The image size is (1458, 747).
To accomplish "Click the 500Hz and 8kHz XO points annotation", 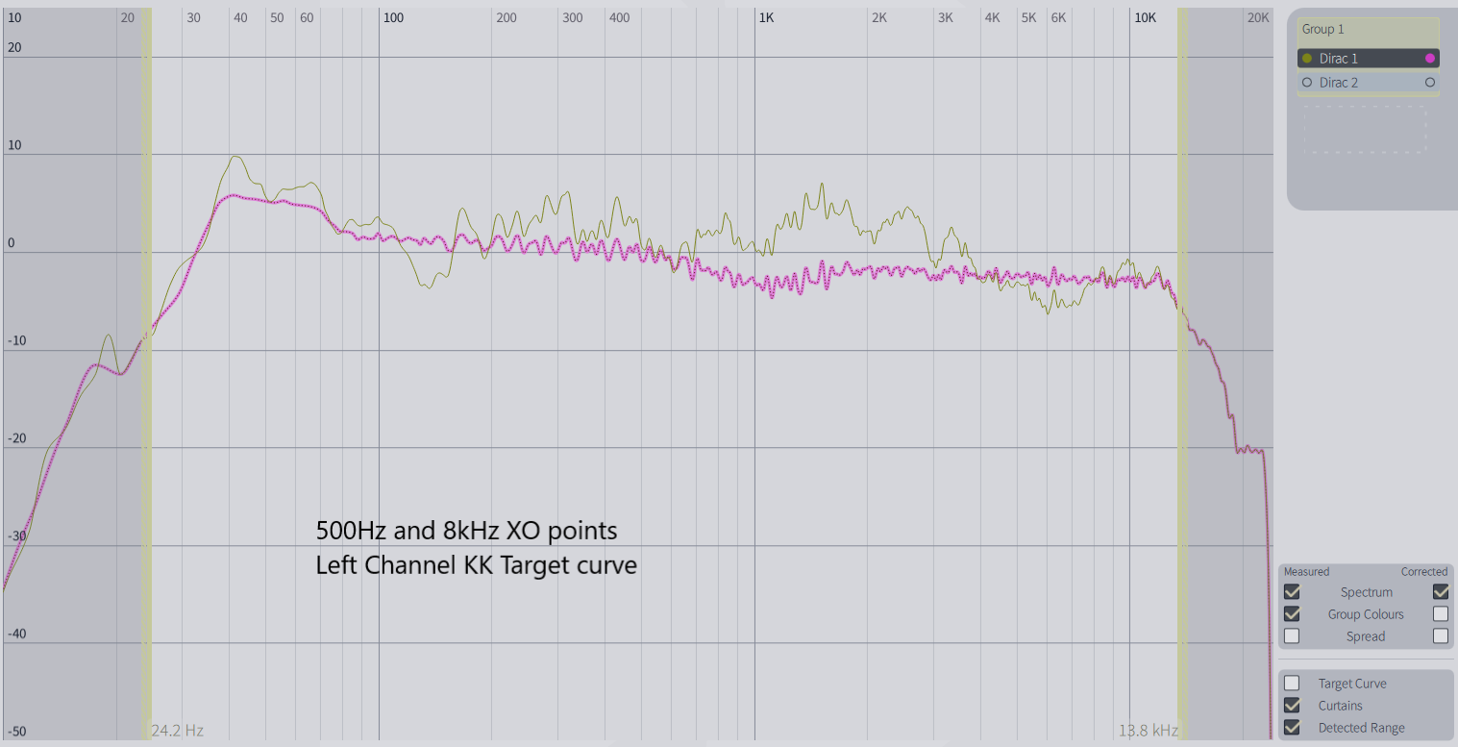I will point(467,531).
